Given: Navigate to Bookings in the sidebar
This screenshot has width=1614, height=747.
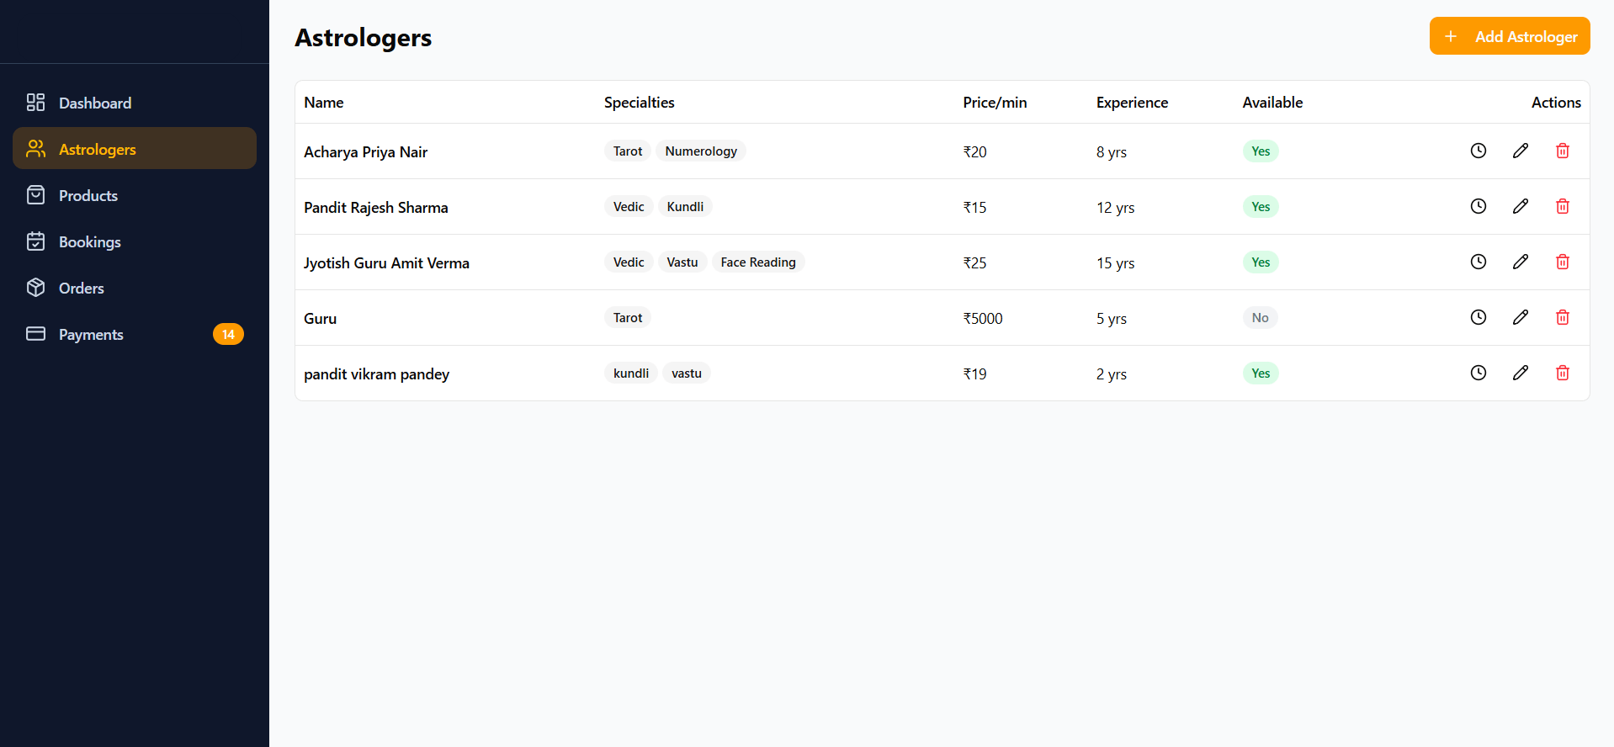Looking at the screenshot, I should pos(89,241).
